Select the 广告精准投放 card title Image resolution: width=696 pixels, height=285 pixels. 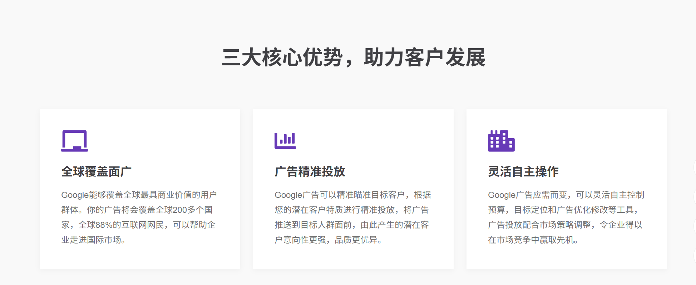pos(310,171)
